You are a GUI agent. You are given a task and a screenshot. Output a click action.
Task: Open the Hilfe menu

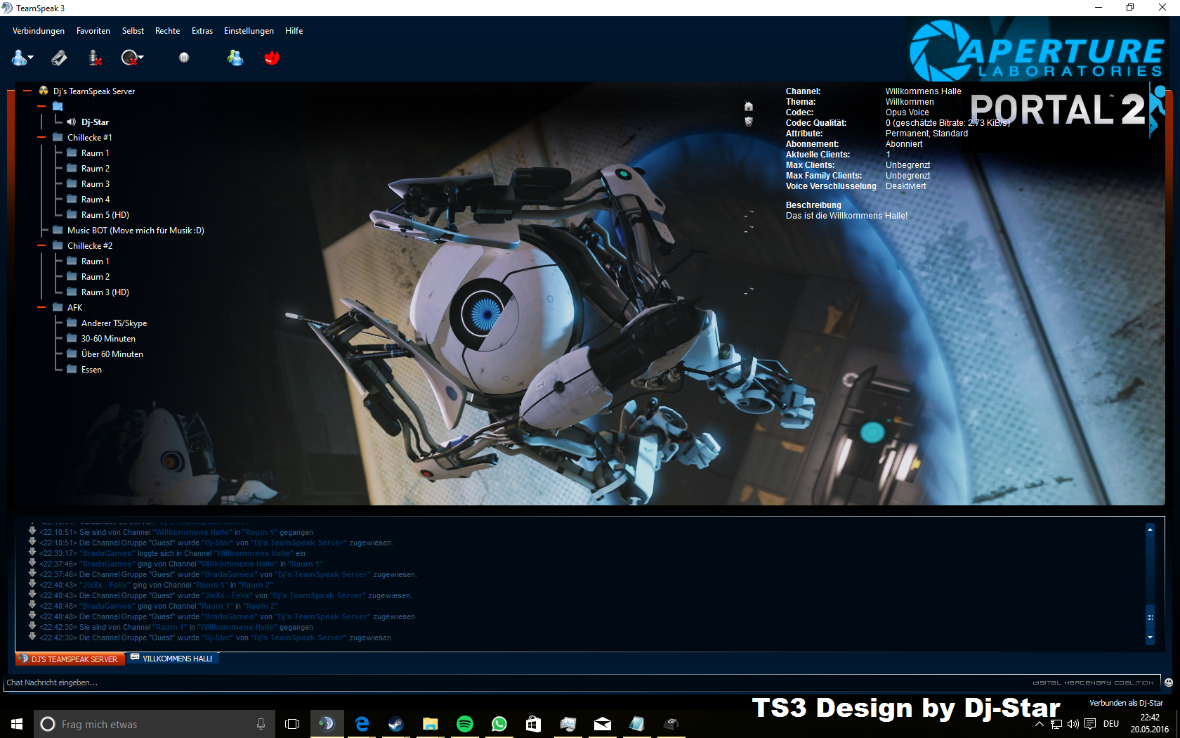[x=294, y=31]
